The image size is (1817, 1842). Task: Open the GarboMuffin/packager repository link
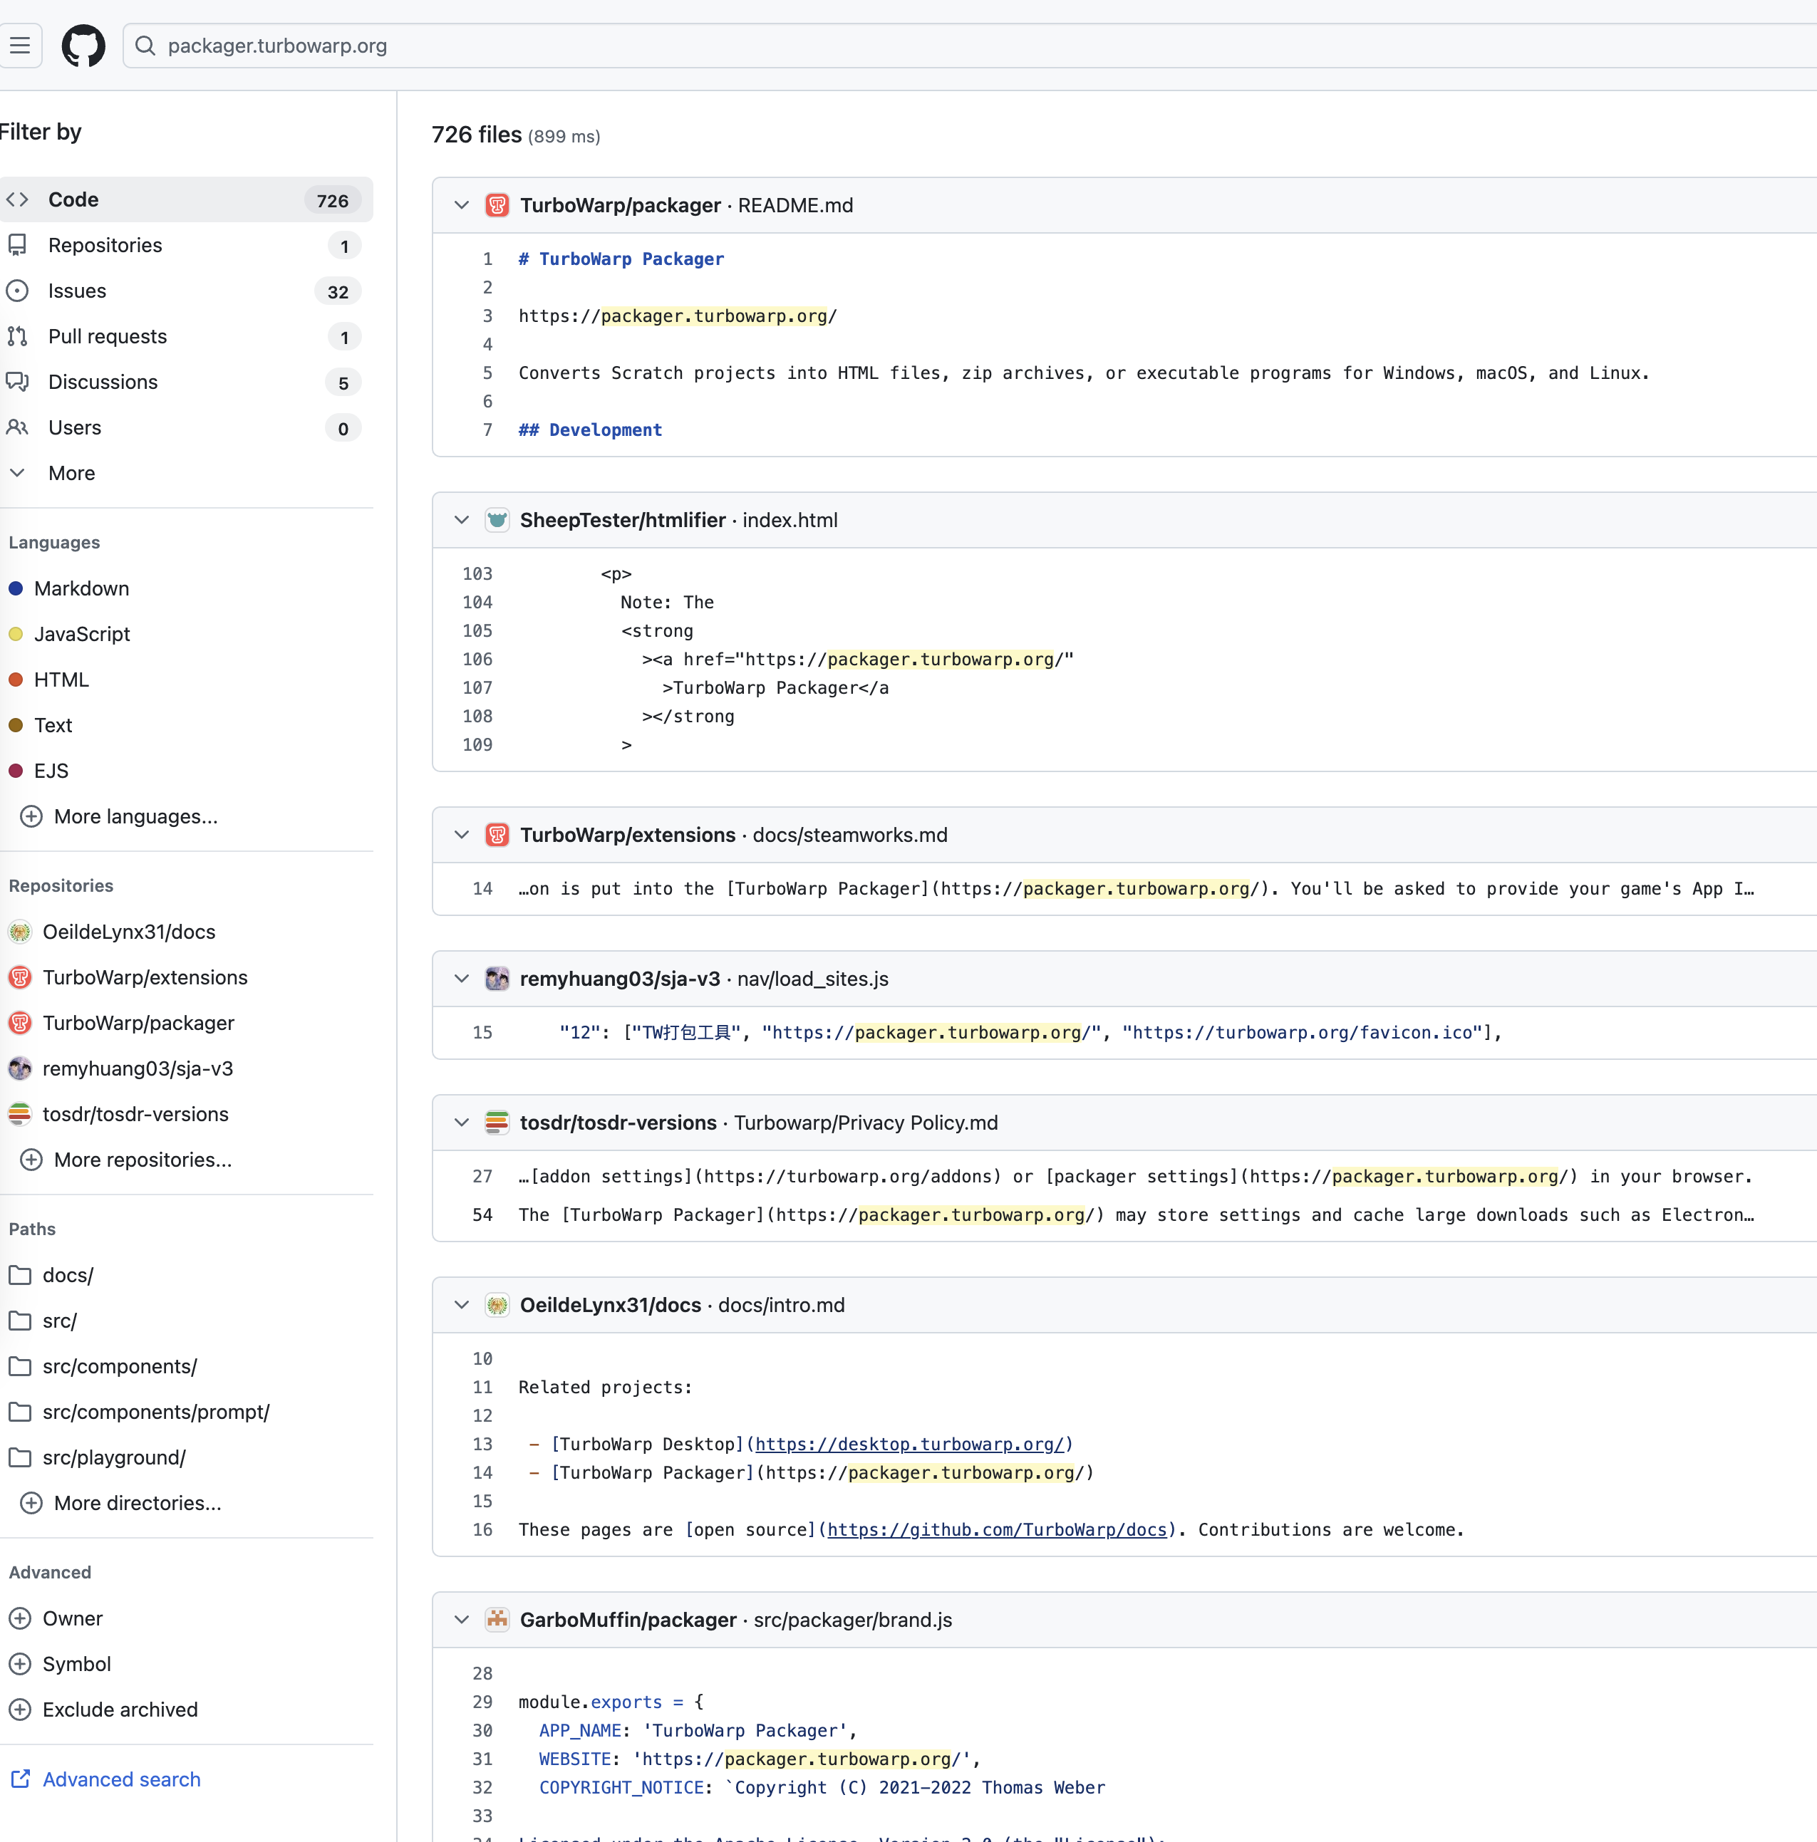tap(628, 1619)
